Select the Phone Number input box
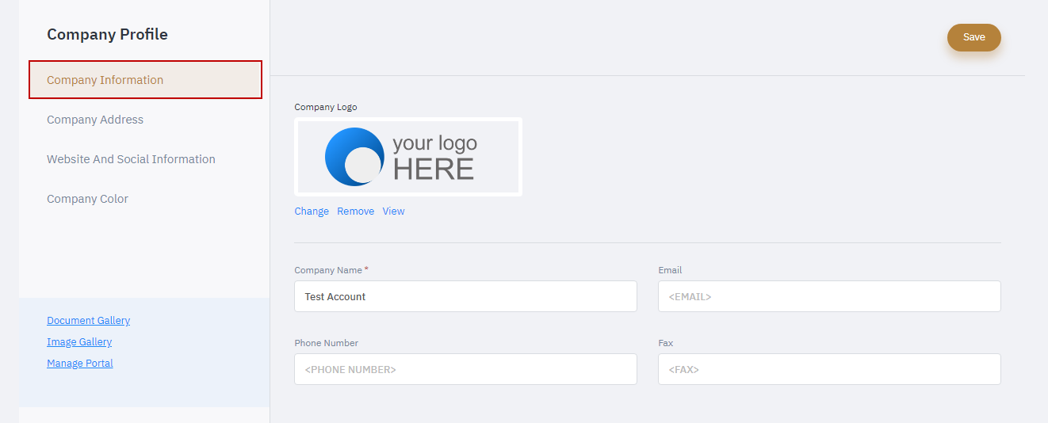1048x423 pixels. [x=465, y=369]
